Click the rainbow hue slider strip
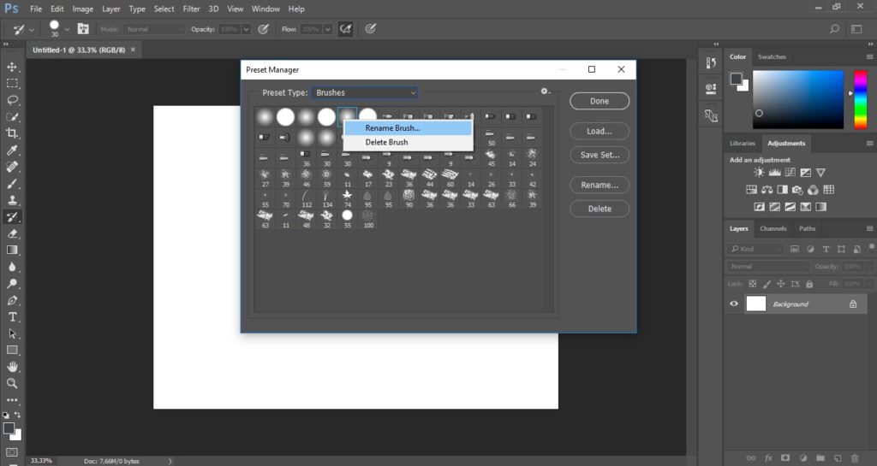Screen dimensions: 877x466 click(x=860, y=100)
